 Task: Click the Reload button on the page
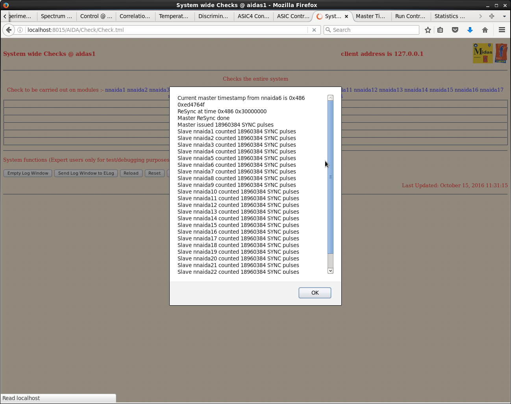tap(131, 173)
